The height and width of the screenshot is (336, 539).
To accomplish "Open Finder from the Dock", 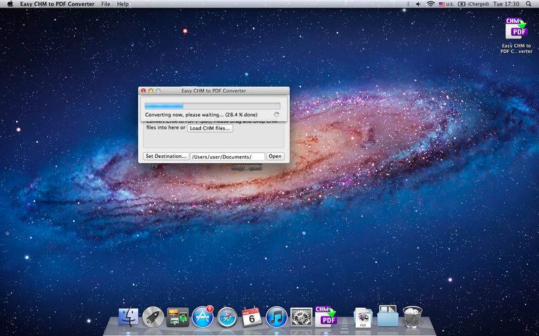I will pyautogui.click(x=129, y=317).
